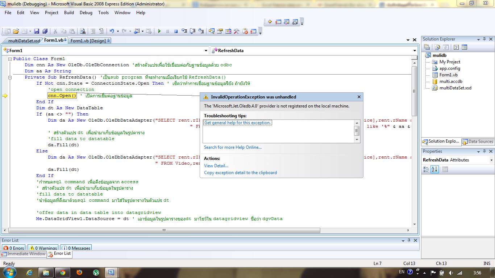Click View Code icon in Solution Explorer
The width and height of the screenshot is (495, 278).
[x=457, y=47]
